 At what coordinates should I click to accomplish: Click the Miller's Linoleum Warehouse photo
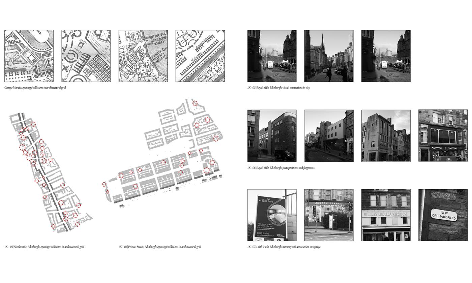(386, 215)
